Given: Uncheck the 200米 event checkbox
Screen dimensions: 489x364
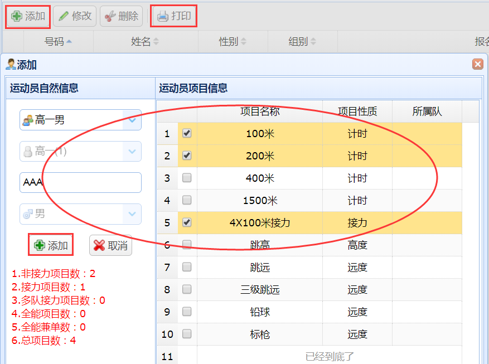Looking at the screenshot, I should 187,156.
